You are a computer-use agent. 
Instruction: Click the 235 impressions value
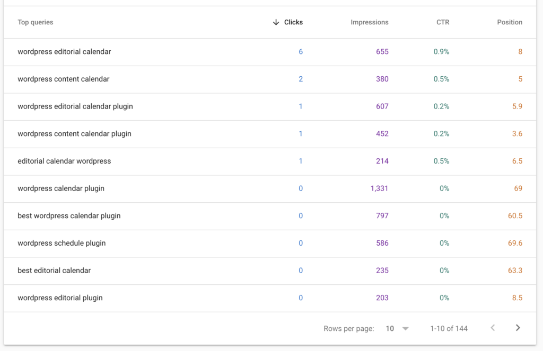(382, 271)
